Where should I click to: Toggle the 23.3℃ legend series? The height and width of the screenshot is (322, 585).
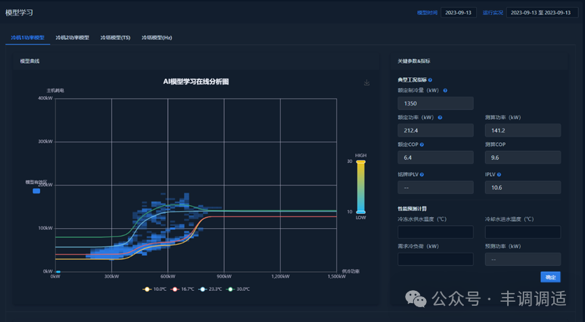211,289
